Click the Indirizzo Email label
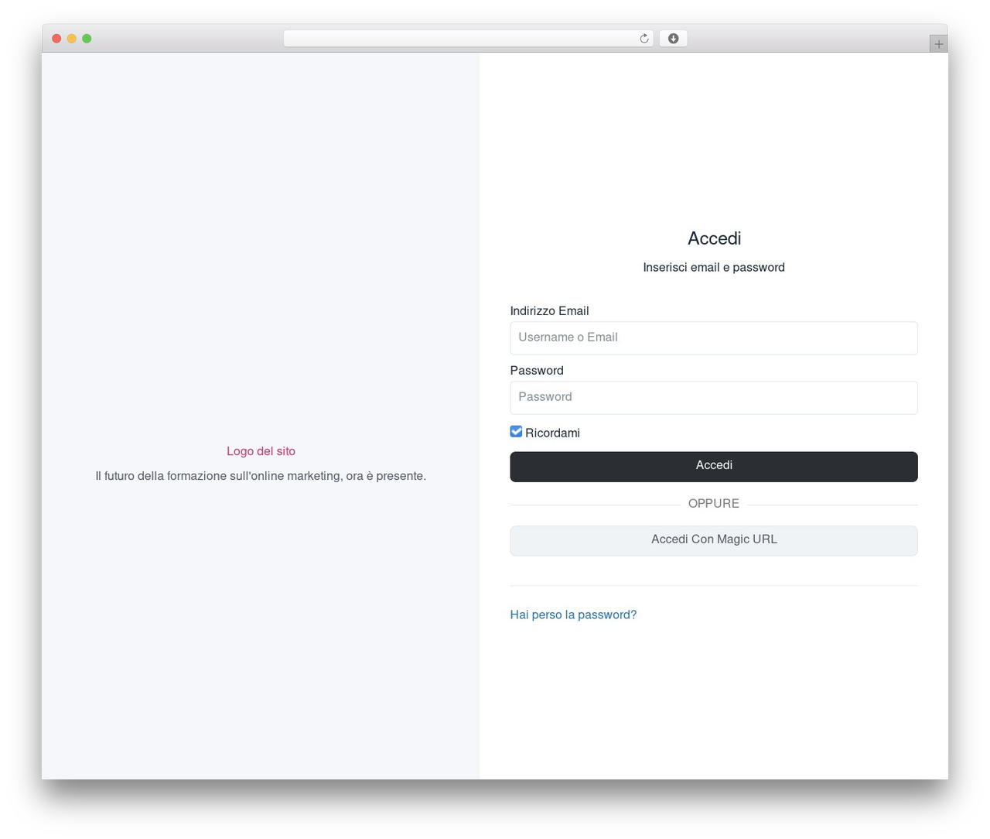The height and width of the screenshot is (839, 990). click(x=549, y=310)
